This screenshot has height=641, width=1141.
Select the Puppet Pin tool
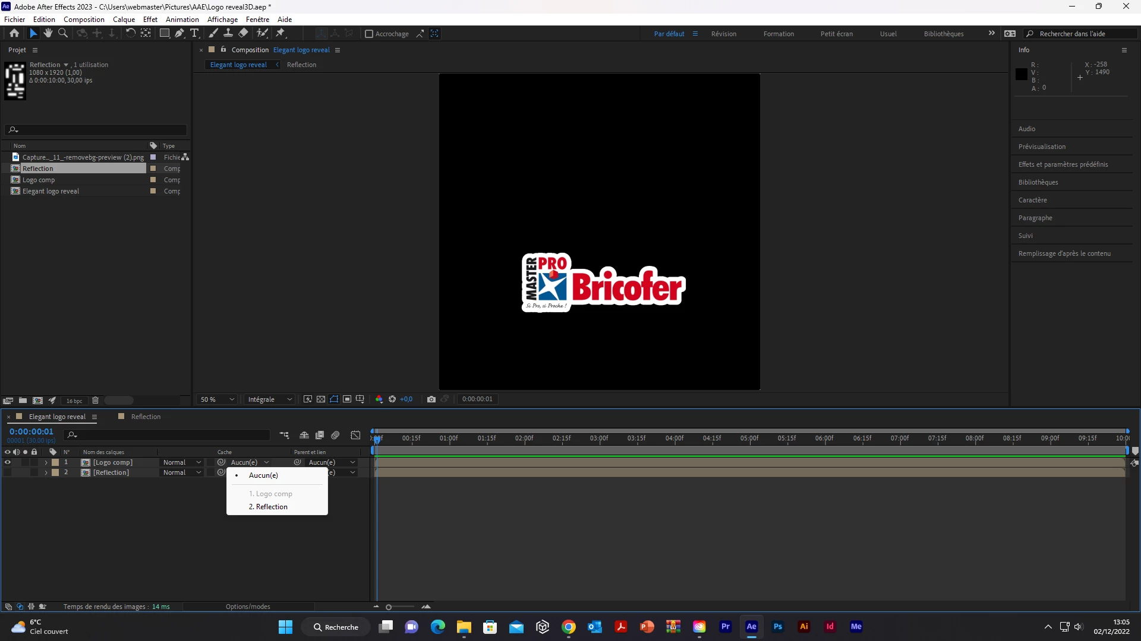pos(280,33)
